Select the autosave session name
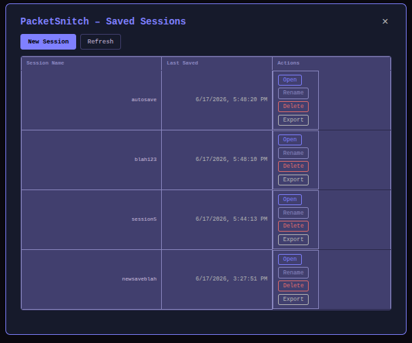This screenshot has height=343, width=412. 144,100
